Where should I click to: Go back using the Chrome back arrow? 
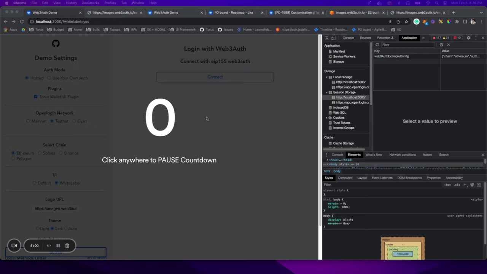tap(5, 22)
